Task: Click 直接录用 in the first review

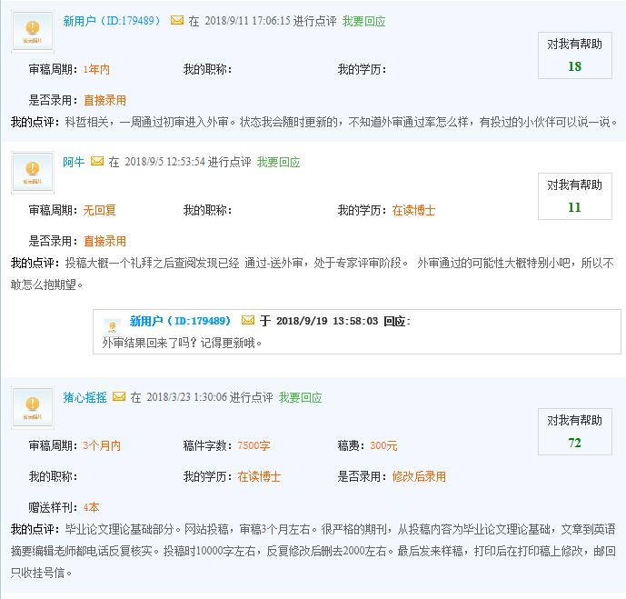Action: pos(105,100)
